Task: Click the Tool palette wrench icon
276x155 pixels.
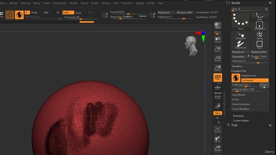Action: pos(229,125)
